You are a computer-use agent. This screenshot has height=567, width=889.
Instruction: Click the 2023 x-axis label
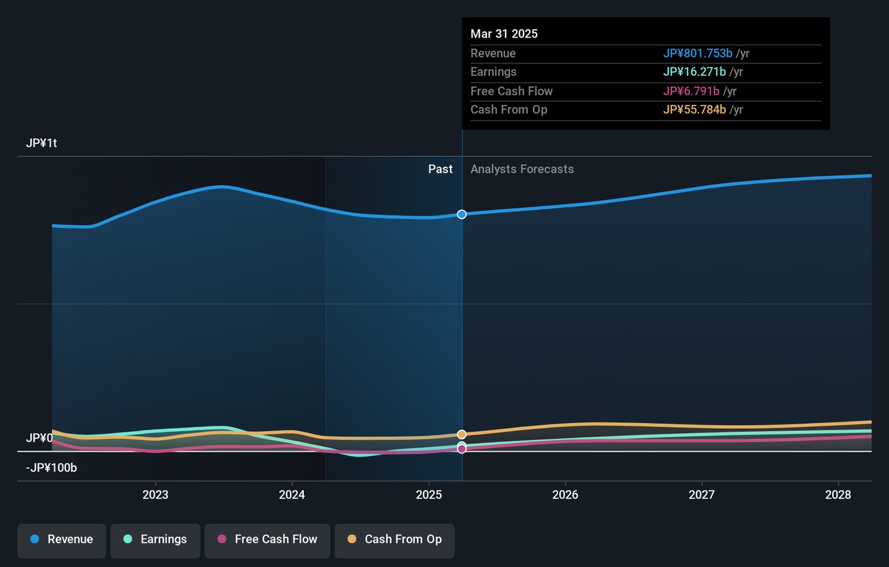[x=155, y=495]
